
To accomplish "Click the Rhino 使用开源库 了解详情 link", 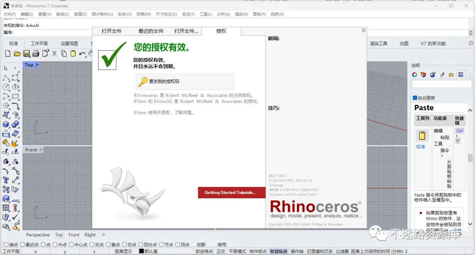I will click(164, 113).
